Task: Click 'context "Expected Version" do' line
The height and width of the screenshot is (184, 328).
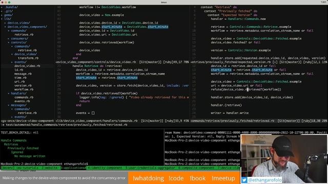Action: tap(232, 15)
